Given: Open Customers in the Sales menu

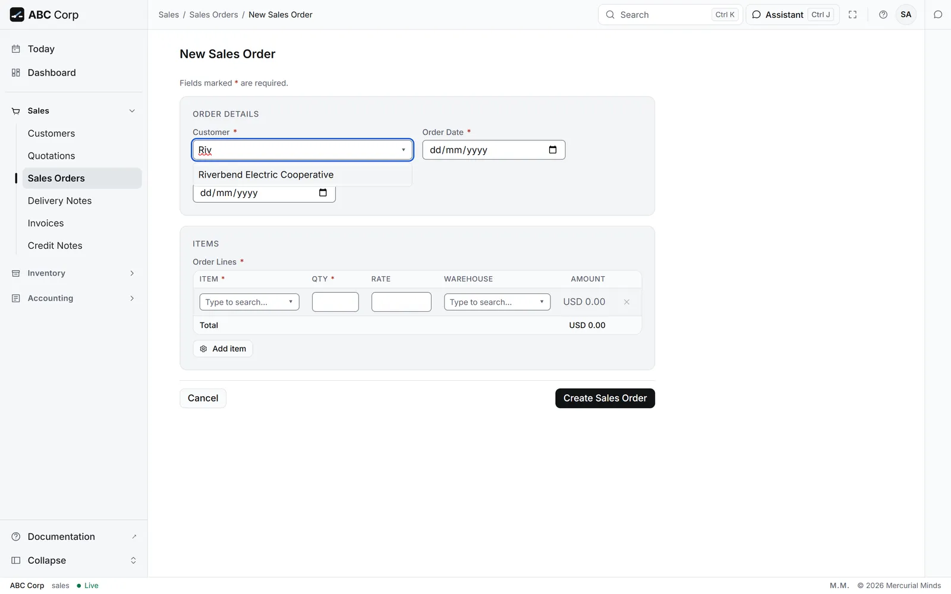Looking at the screenshot, I should 82,134.
